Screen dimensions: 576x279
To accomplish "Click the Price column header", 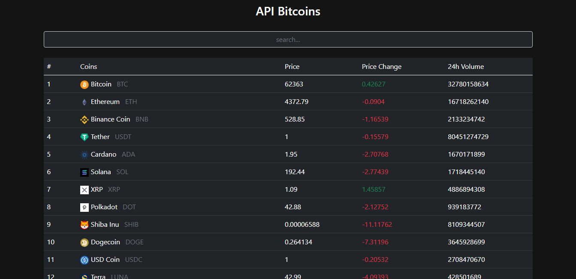I will [x=292, y=67].
